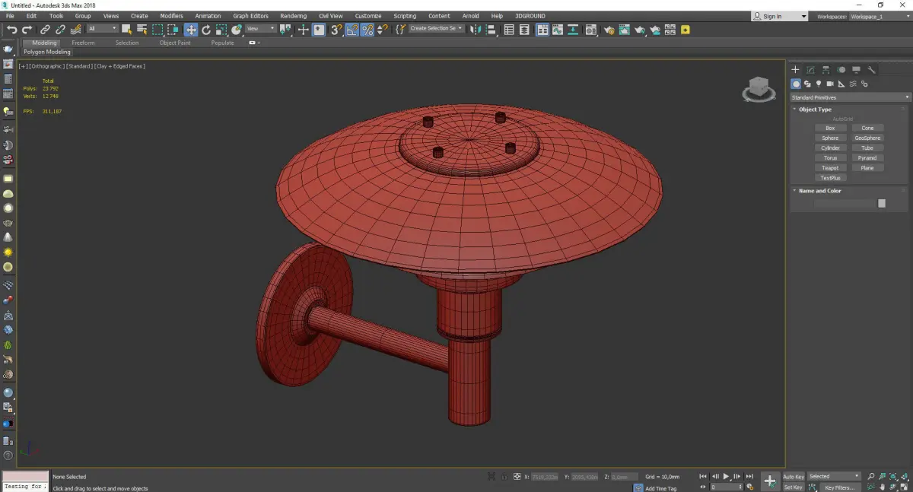Switch to the Freeform ribbon tab
913x492 pixels.
tap(83, 43)
